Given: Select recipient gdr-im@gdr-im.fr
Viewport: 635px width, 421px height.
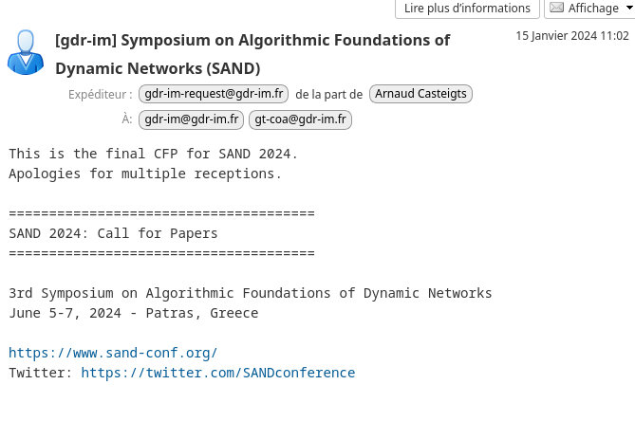Looking at the screenshot, I should (191, 119).
